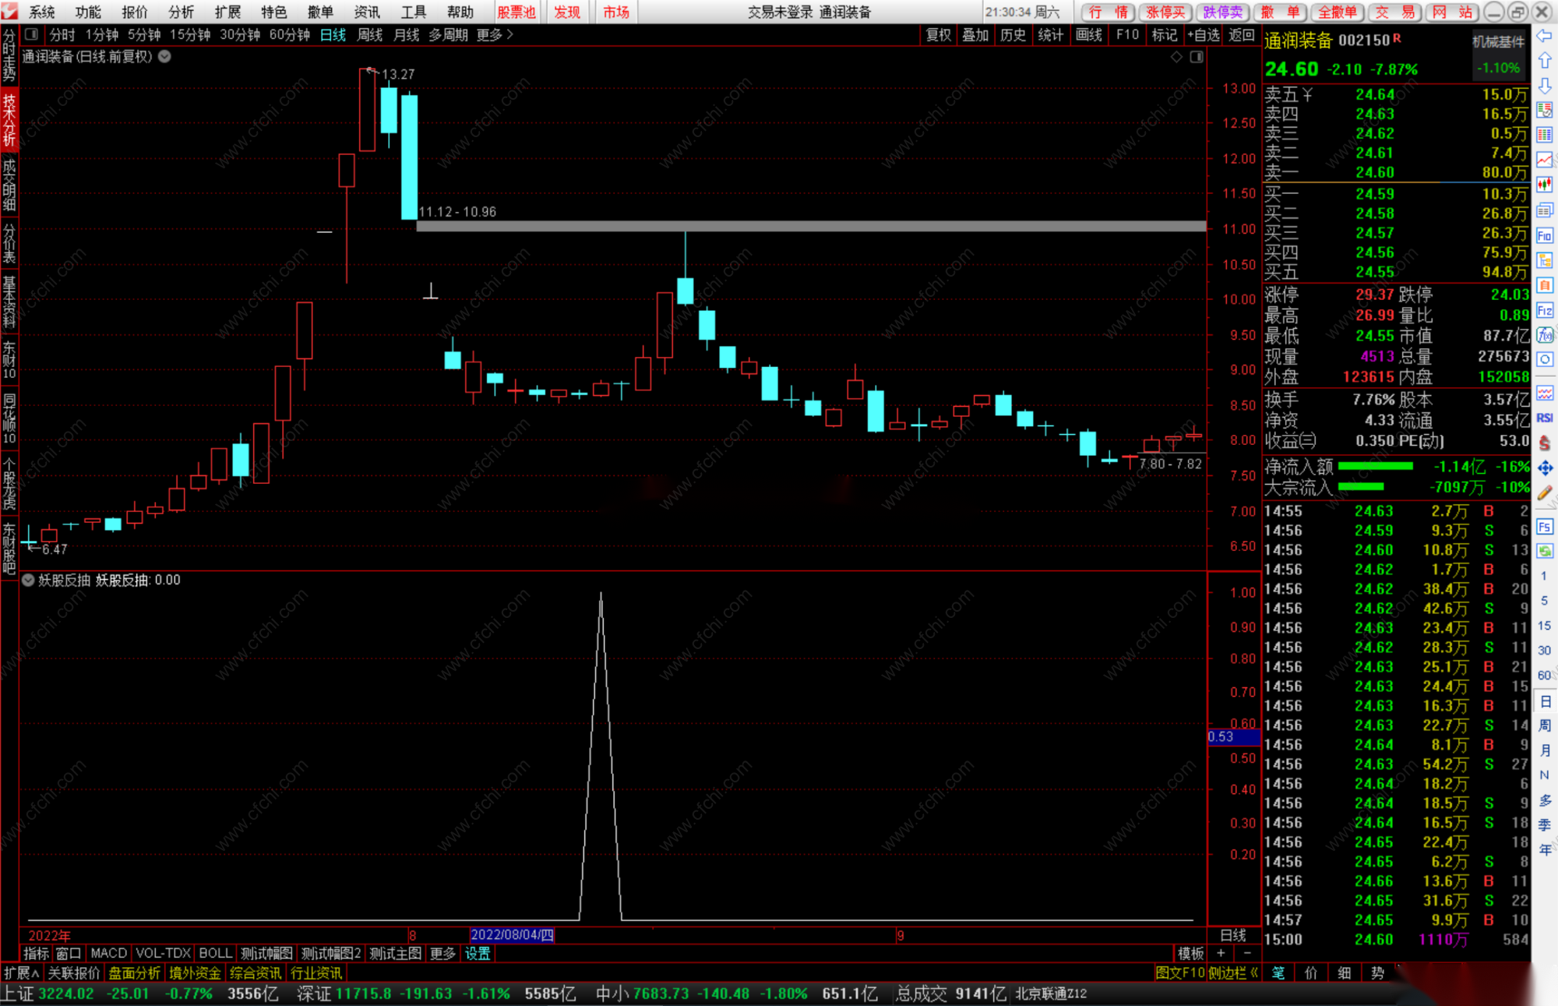Select the pencil drawing tool icon
1558x1006 pixels.
pos(1545,492)
